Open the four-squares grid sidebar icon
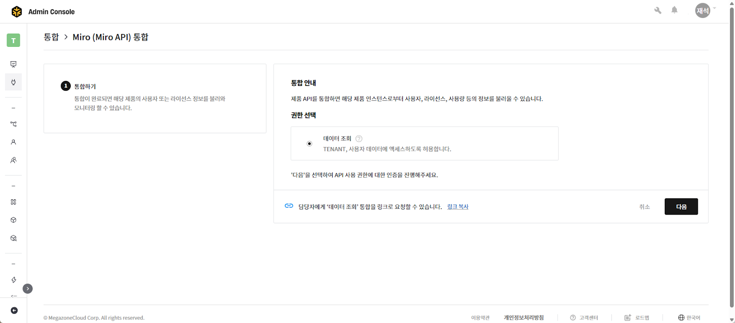Viewport: 735px width, 323px height. pos(13,202)
